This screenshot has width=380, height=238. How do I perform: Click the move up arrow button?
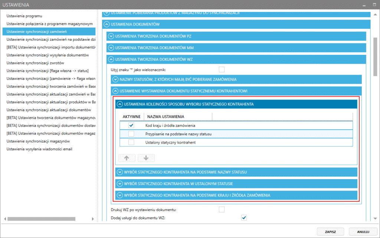pyautogui.click(x=127, y=158)
